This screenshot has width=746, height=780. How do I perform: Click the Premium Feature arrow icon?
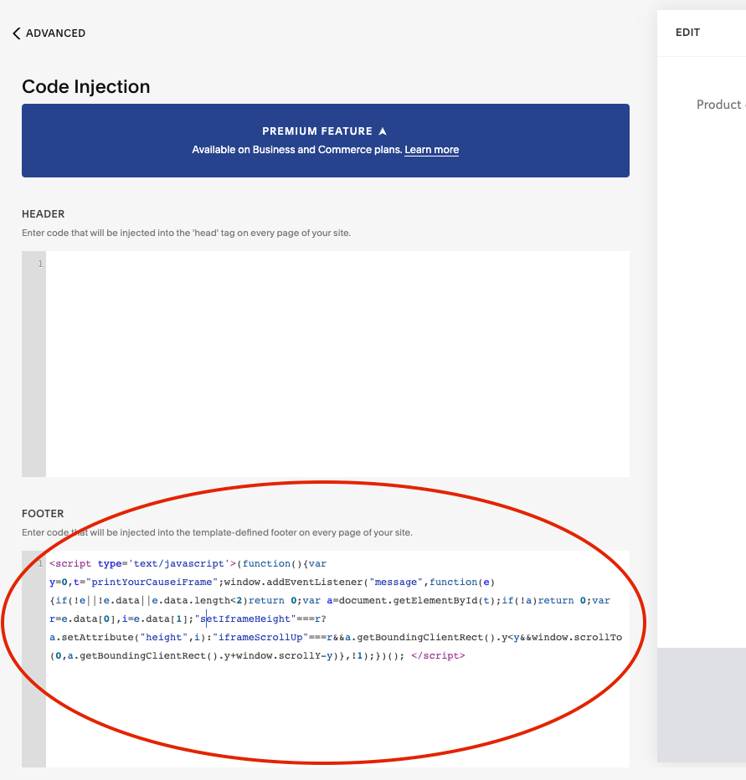[x=383, y=131]
